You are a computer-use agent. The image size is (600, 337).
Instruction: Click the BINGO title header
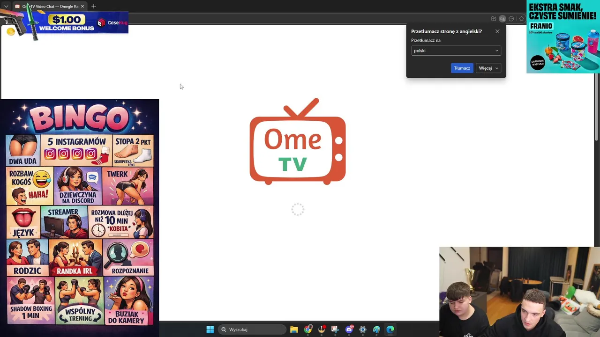80,118
